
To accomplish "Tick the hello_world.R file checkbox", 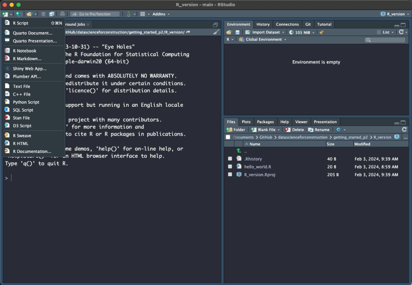I will click(230, 167).
